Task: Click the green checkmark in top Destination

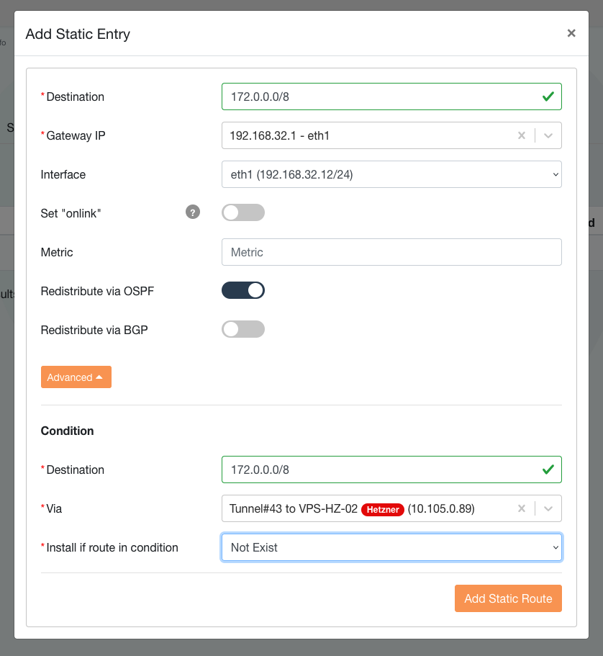Action: [x=548, y=96]
